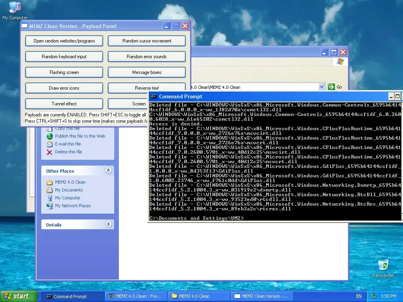Click the MEMZ 4.0 Clean folder icon in Other Places
Screen dimensions: 403x302
point(50,182)
